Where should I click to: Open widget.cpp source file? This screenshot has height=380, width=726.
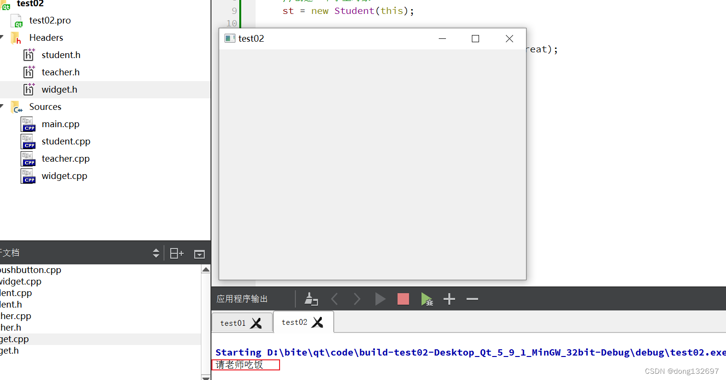pos(64,176)
